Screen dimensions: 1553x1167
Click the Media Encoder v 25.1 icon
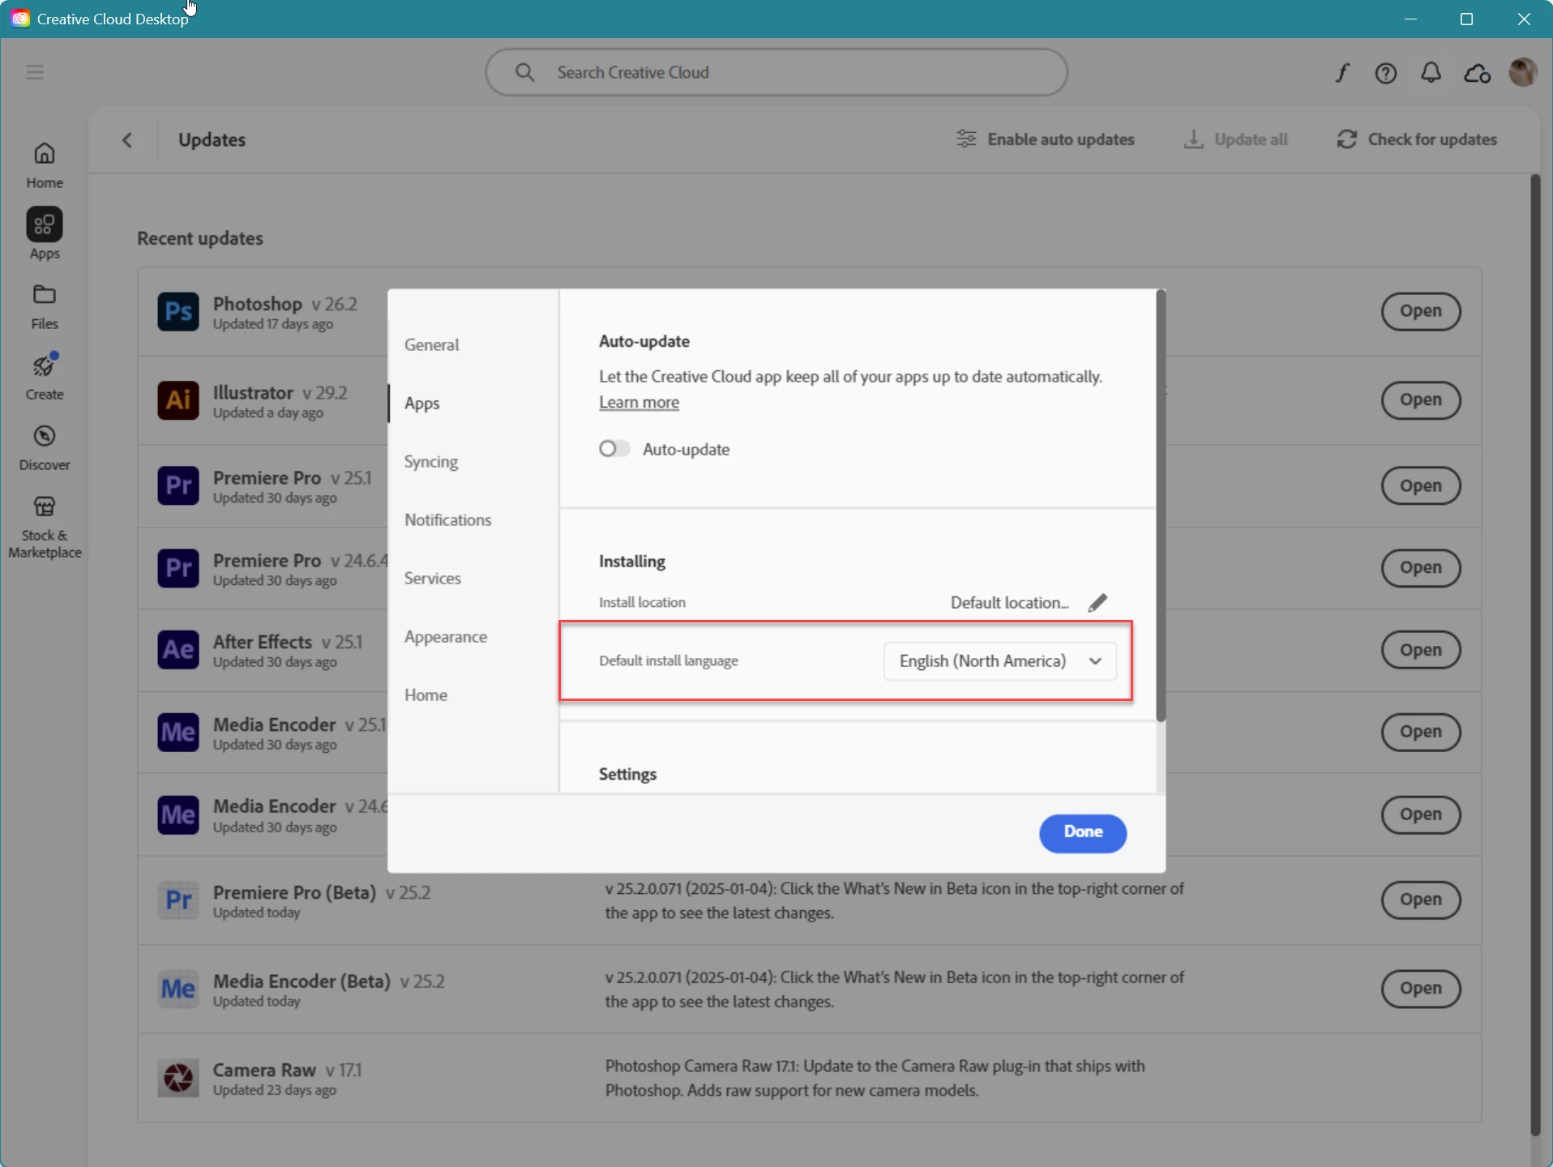[178, 733]
